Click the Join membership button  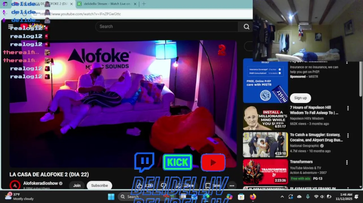coord(77,185)
